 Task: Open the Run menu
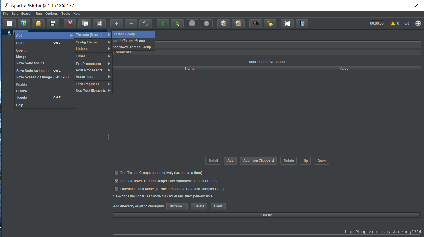(39, 14)
